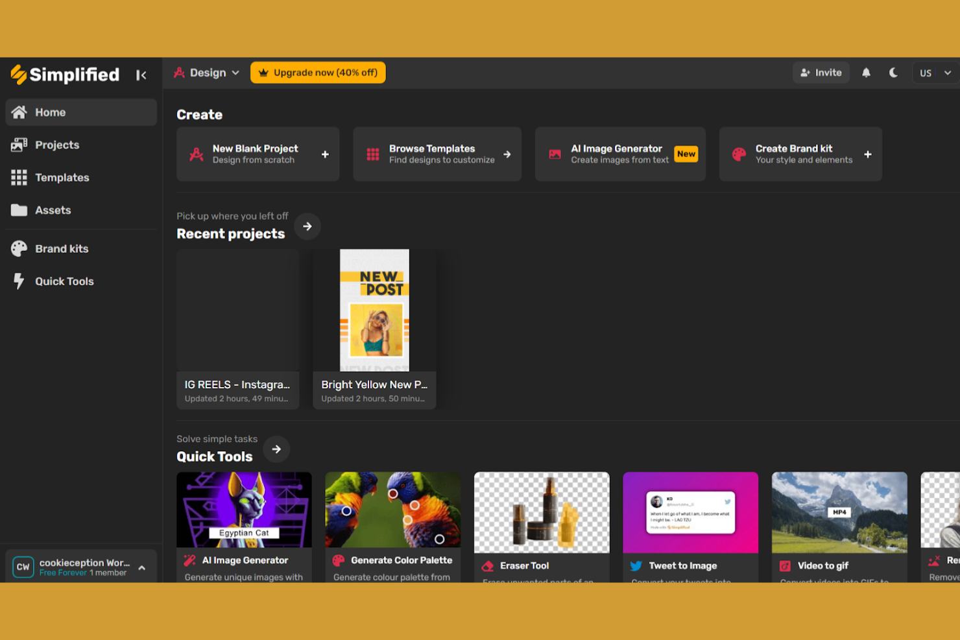
Task: Open Templates from sidebar
Action: pyautogui.click(x=62, y=178)
